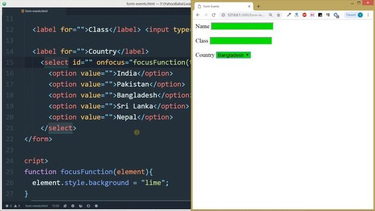Screen dimensions: 375x211
Task: Open a new browser tab
Action: point(258,6)
